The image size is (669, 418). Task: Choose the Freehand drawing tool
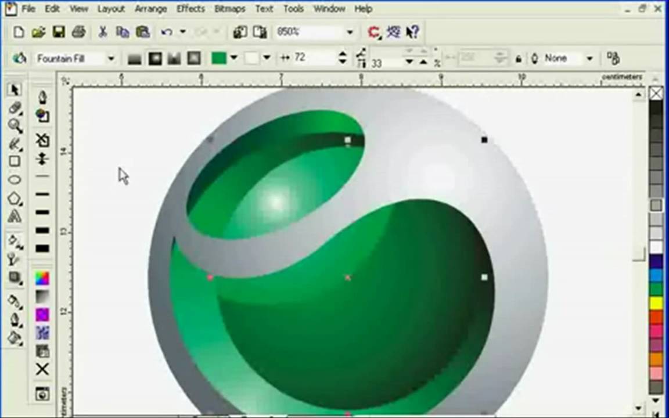pyautogui.click(x=15, y=144)
